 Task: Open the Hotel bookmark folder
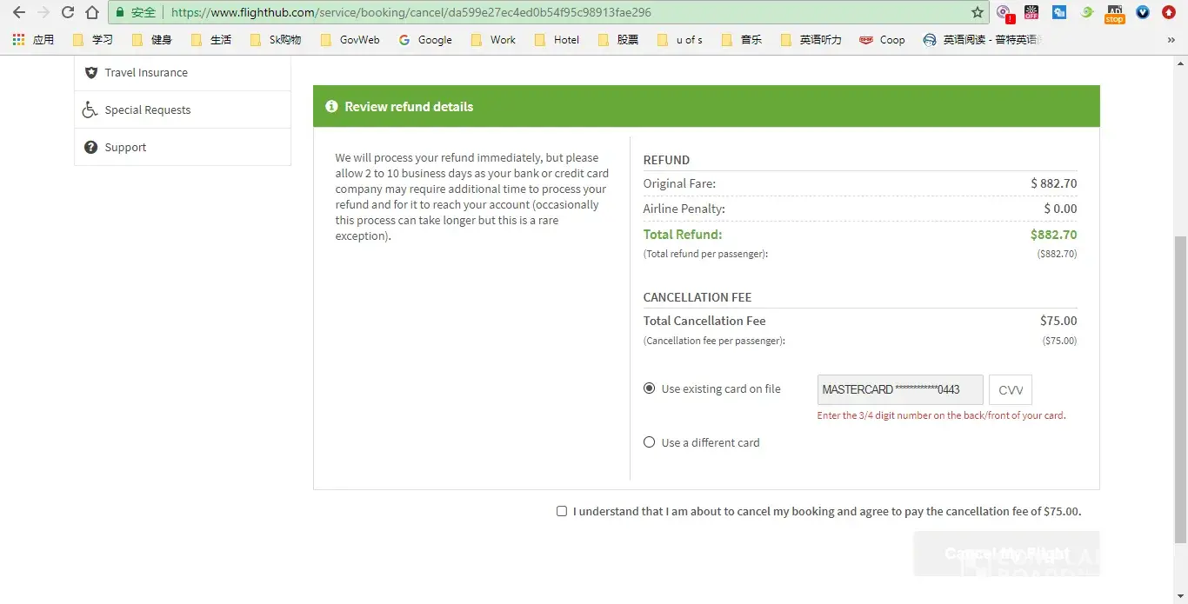click(x=557, y=39)
